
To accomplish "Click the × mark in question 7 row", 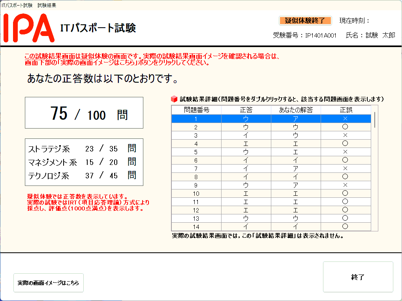I will [346, 168].
